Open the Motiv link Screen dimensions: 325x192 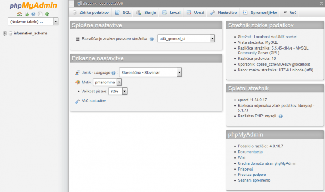(x=86, y=83)
